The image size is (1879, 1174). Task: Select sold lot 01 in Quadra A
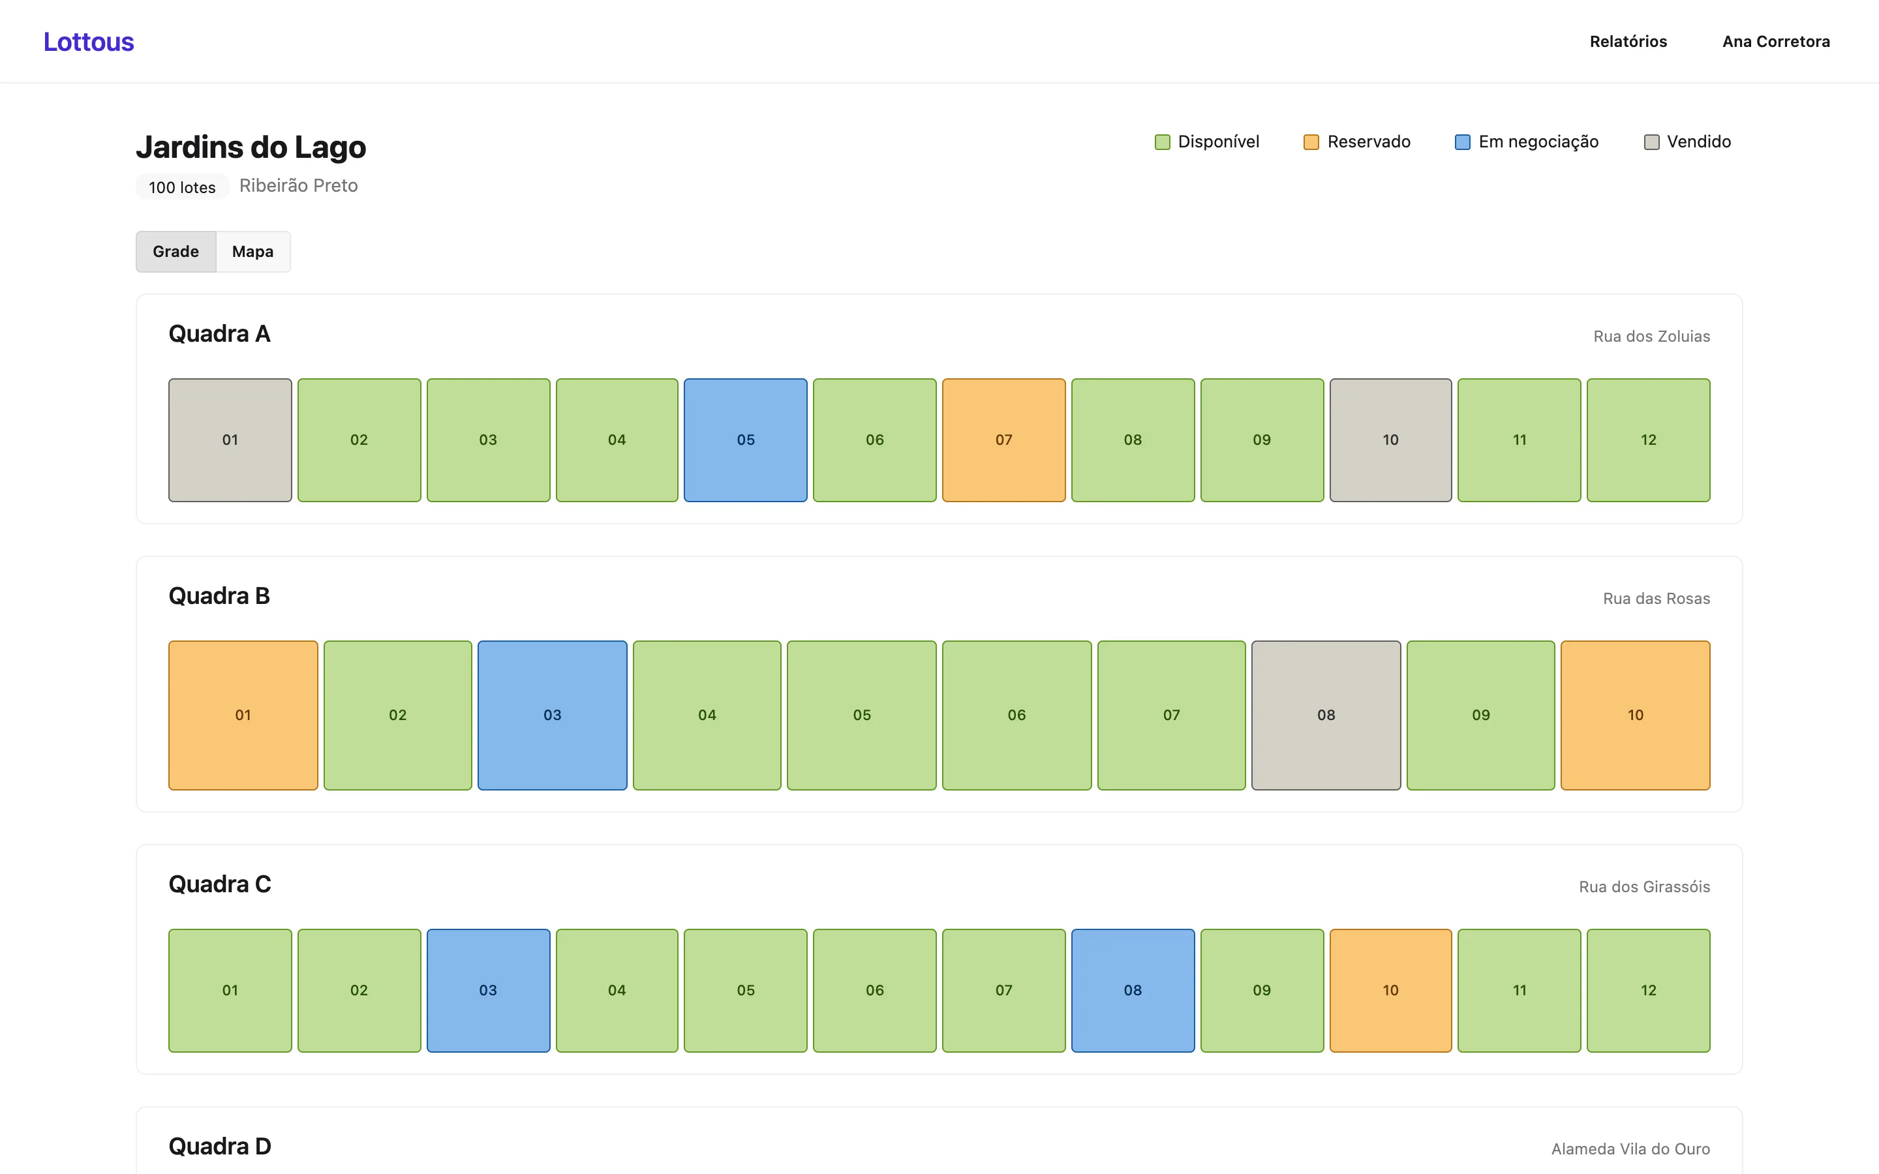pos(230,440)
